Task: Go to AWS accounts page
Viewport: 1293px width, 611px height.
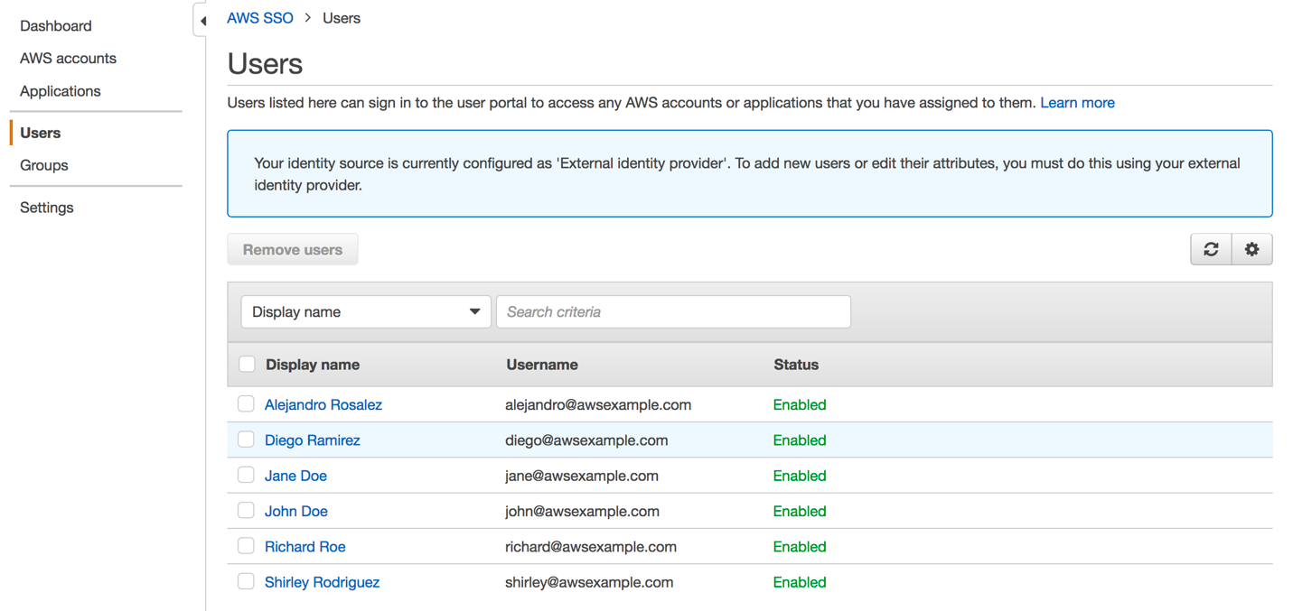Action: pos(68,58)
